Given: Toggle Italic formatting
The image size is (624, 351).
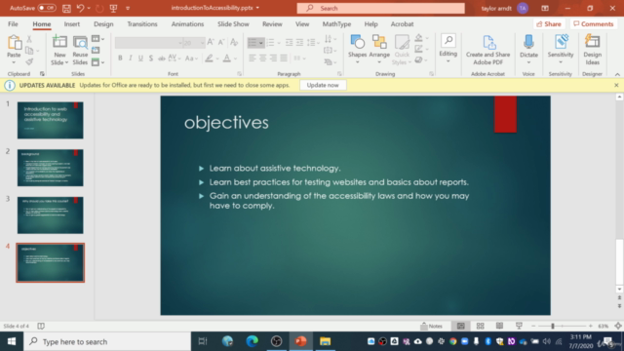Looking at the screenshot, I should (x=130, y=58).
